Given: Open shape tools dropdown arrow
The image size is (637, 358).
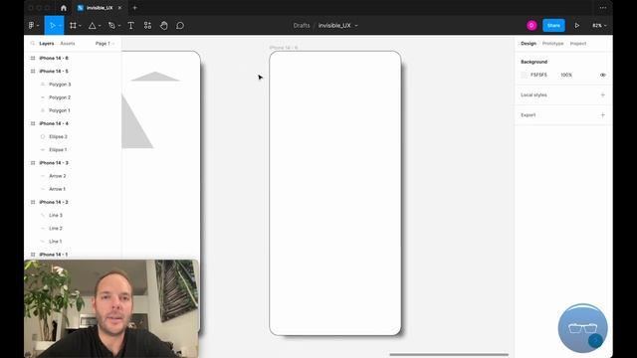Looking at the screenshot, I should click(100, 26).
